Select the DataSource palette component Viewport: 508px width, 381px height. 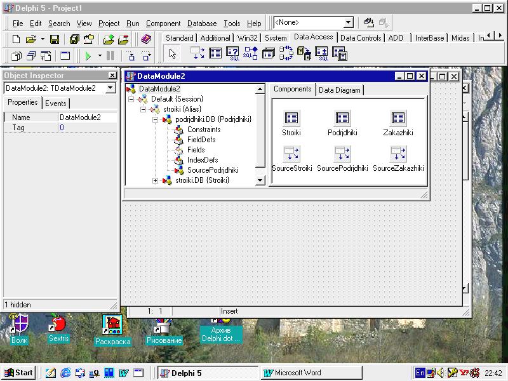(x=197, y=53)
